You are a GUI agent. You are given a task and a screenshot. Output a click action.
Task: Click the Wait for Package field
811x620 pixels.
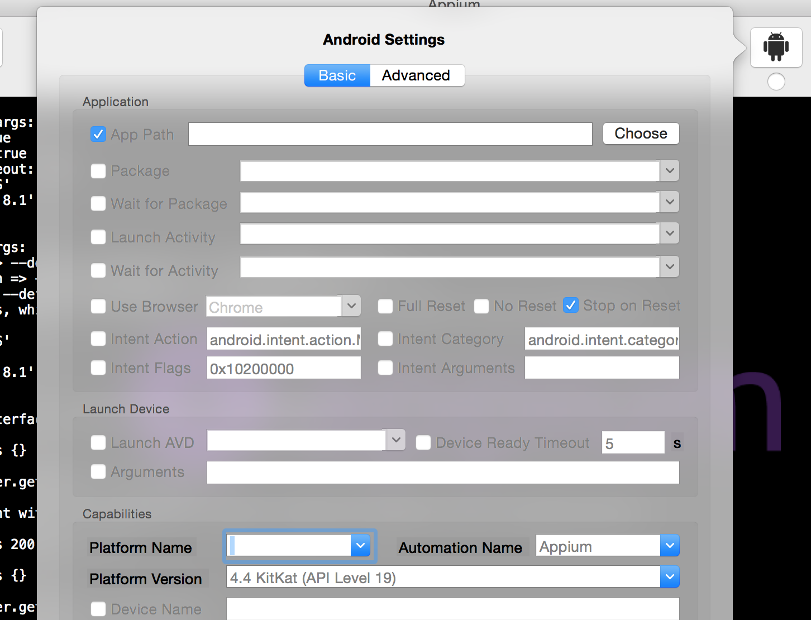(450, 202)
